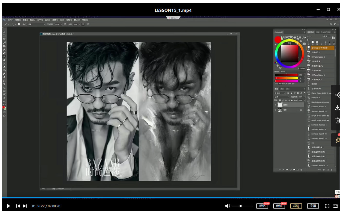This screenshot has width=340, height=211.
Task: Open brush mode dropdown in options bar
Action: pos(37,24)
